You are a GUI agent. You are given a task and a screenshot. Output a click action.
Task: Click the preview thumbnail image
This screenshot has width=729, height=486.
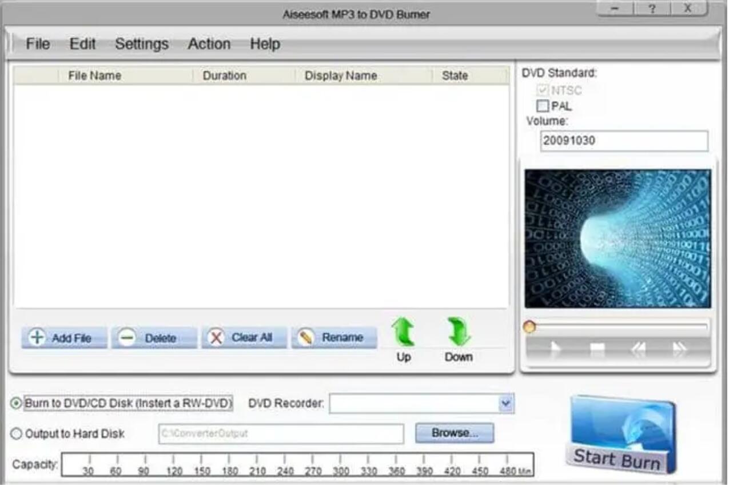(618, 238)
